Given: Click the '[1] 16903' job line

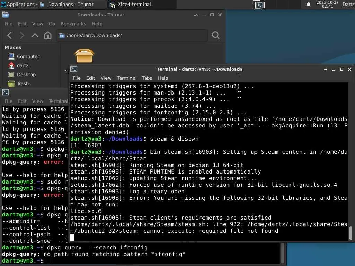Looking at the screenshot, I should 86,145.
